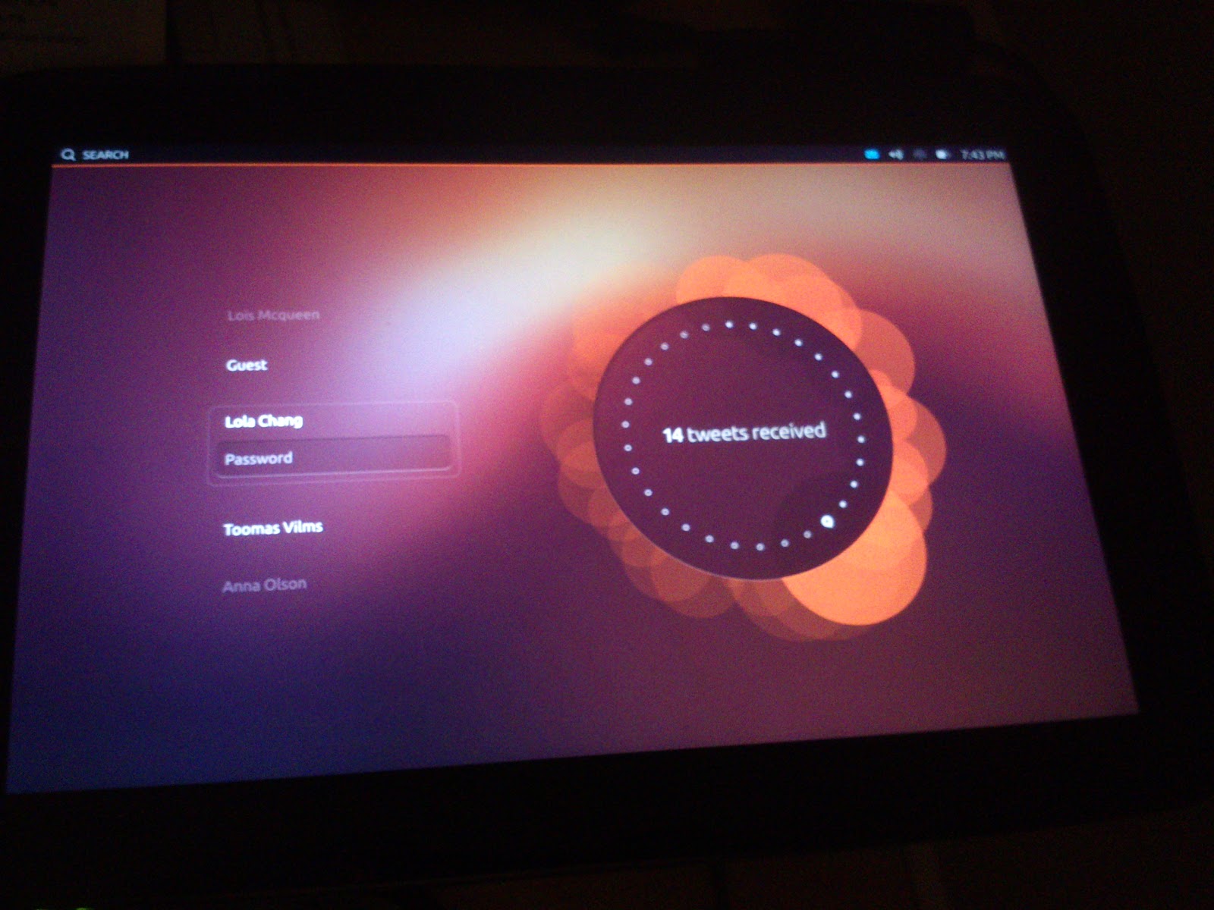Log in as the Guest session

click(x=246, y=365)
